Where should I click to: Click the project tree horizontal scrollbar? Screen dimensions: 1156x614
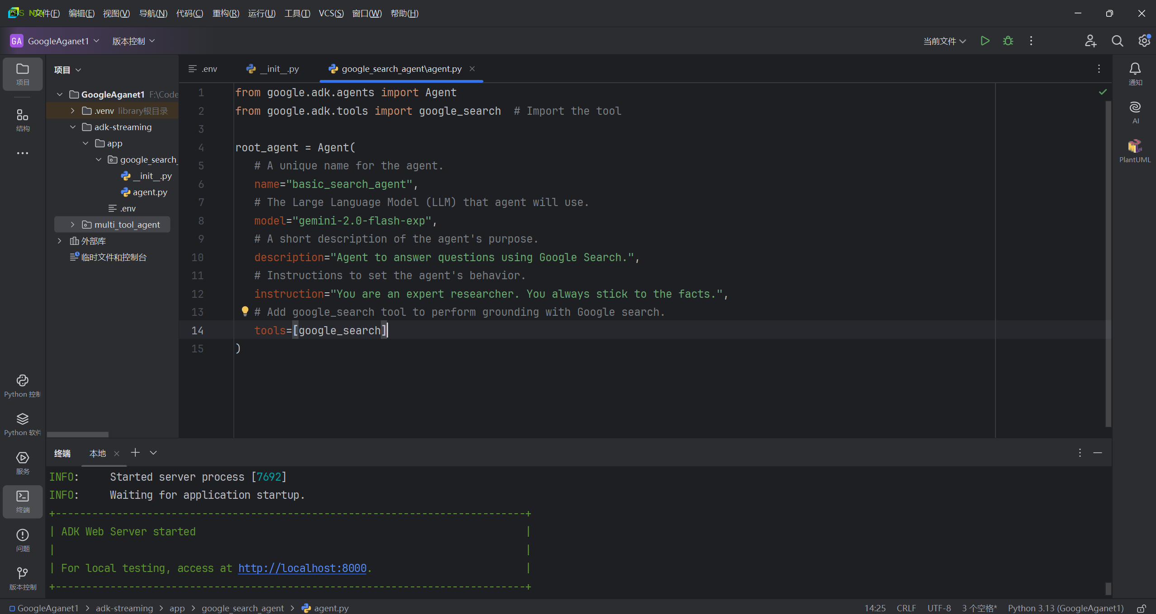(77, 434)
